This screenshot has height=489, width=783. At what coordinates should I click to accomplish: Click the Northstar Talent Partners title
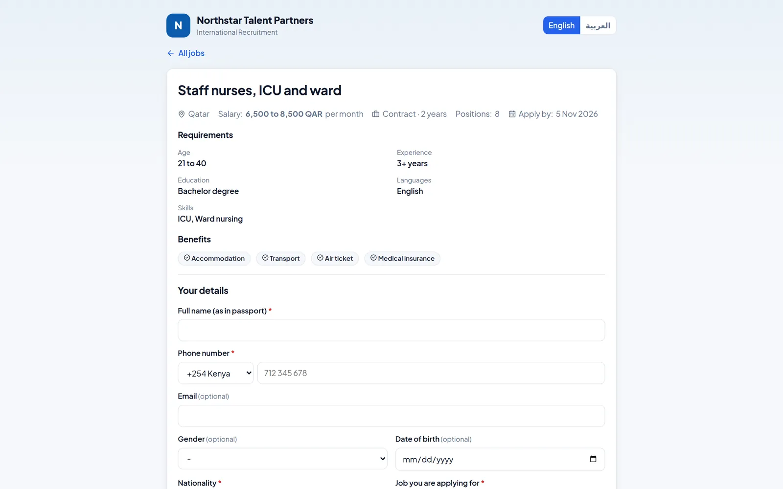(x=255, y=21)
